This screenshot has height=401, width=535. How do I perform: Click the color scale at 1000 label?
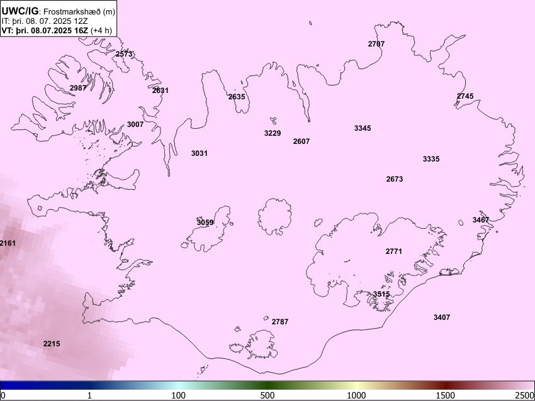click(x=356, y=395)
